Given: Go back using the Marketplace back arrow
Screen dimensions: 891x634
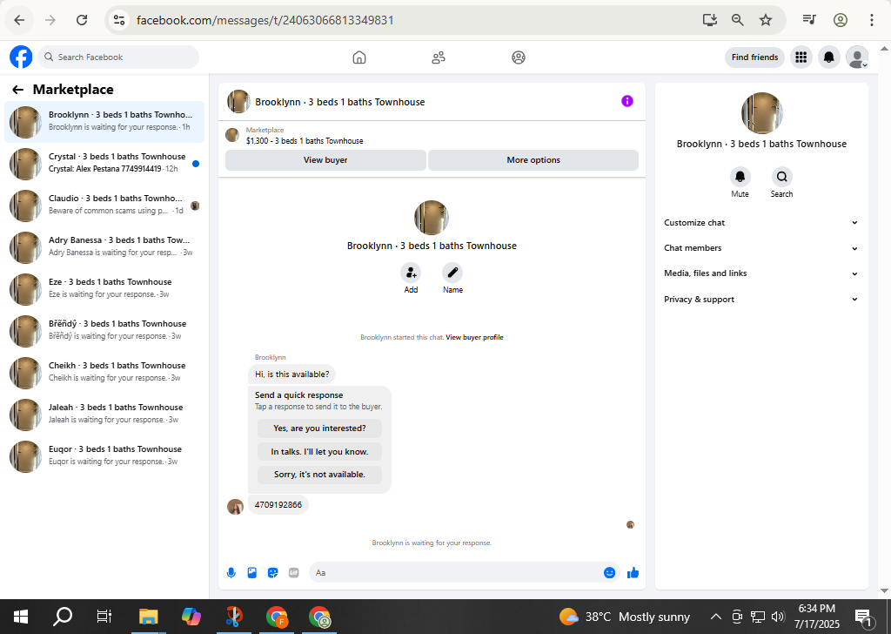Looking at the screenshot, I should (x=18, y=90).
